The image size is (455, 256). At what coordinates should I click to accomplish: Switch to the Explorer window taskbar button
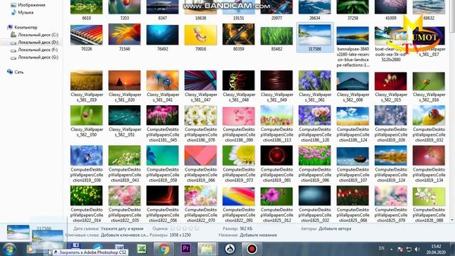click(x=207, y=249)
